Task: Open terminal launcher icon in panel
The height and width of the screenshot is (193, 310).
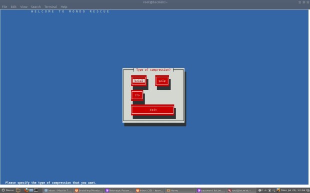Action: point(36,190)
